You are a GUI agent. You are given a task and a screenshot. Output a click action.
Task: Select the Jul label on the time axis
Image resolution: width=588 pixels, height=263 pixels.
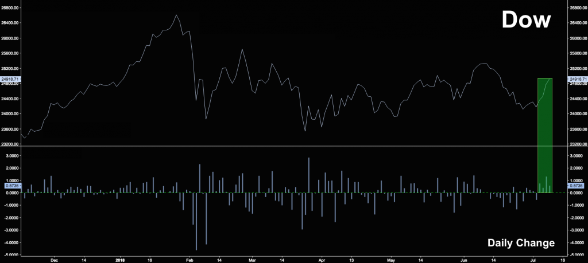click(x=533, y=258)
